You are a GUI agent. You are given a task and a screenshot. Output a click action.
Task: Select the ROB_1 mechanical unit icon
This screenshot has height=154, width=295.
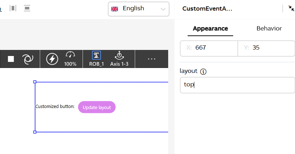coord(96,59)
